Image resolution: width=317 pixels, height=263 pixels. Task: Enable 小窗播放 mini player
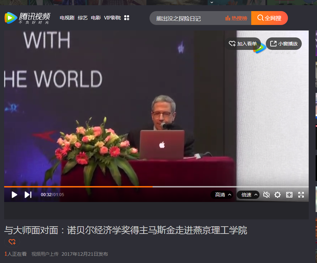tap(284, 44)
